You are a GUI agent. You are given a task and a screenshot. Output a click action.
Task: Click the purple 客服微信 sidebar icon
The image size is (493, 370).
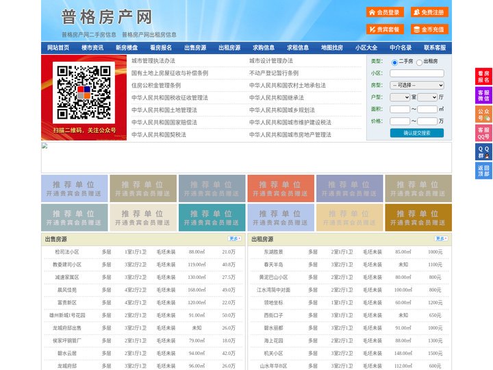(x=483, y=95)
